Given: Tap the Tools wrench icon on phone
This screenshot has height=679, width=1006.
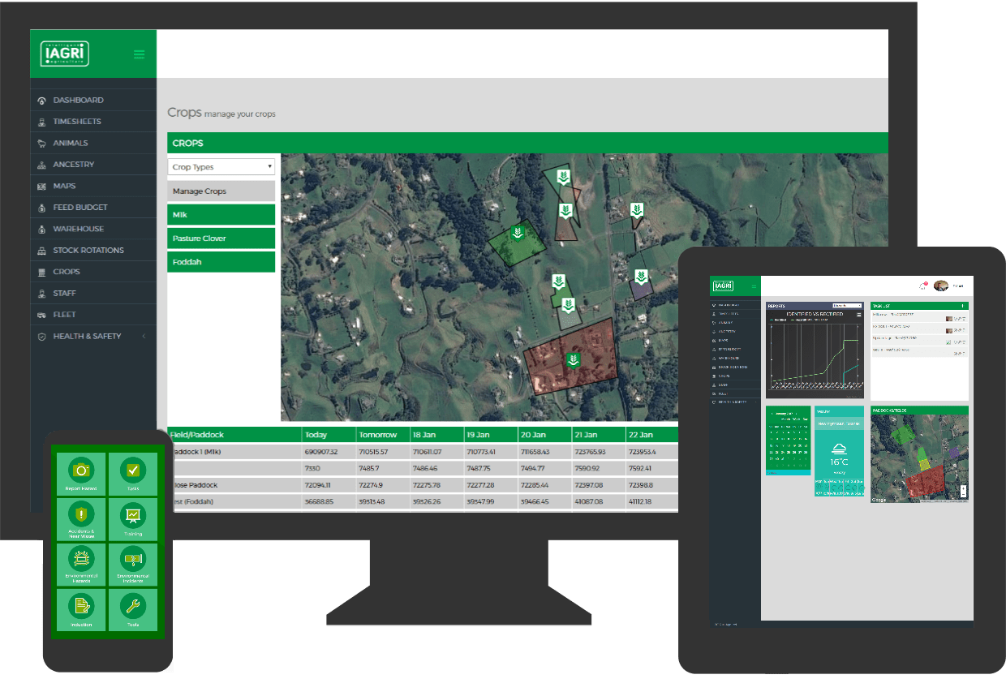Looking at the screenshot, I should pyautogui.click(x=133, y=604).
